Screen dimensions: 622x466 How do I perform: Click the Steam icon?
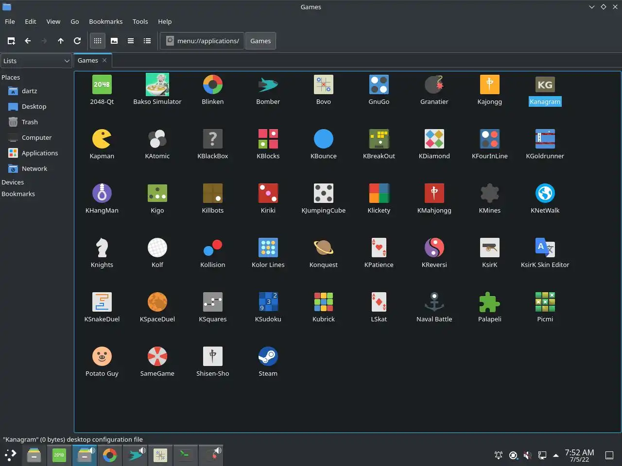coord(268,356)
